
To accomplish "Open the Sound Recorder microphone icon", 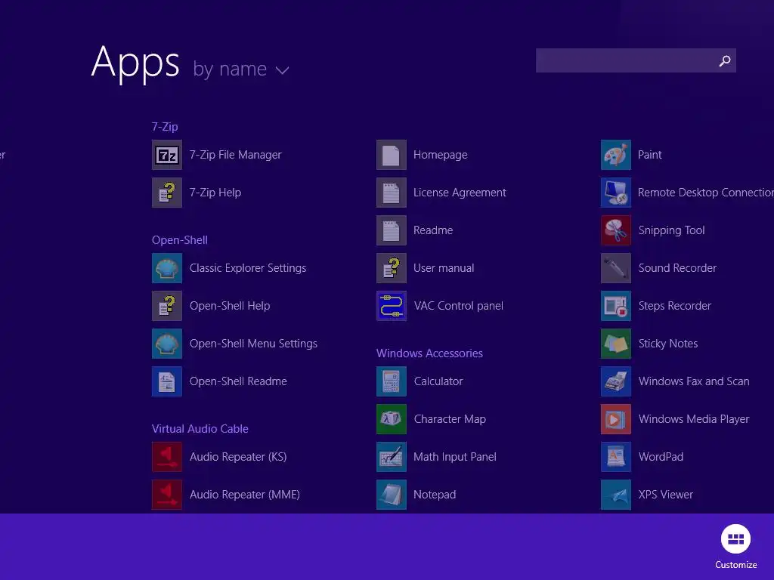I will click(616, 268).
